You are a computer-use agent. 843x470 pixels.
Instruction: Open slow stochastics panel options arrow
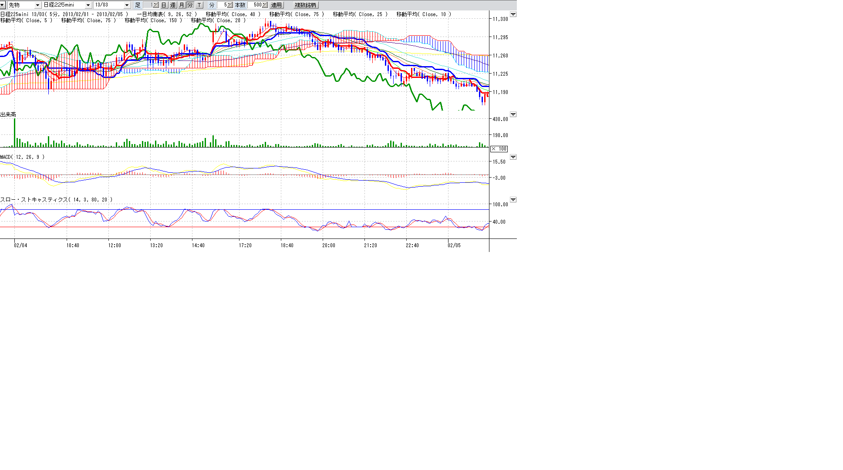(x=513, y=200)
